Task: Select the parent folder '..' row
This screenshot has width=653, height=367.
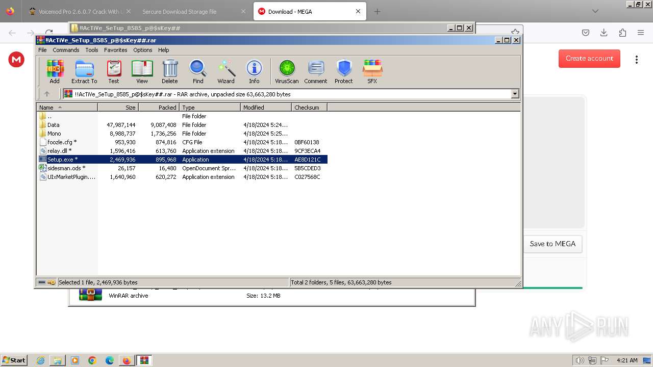Action: click(x=182, y=116)
